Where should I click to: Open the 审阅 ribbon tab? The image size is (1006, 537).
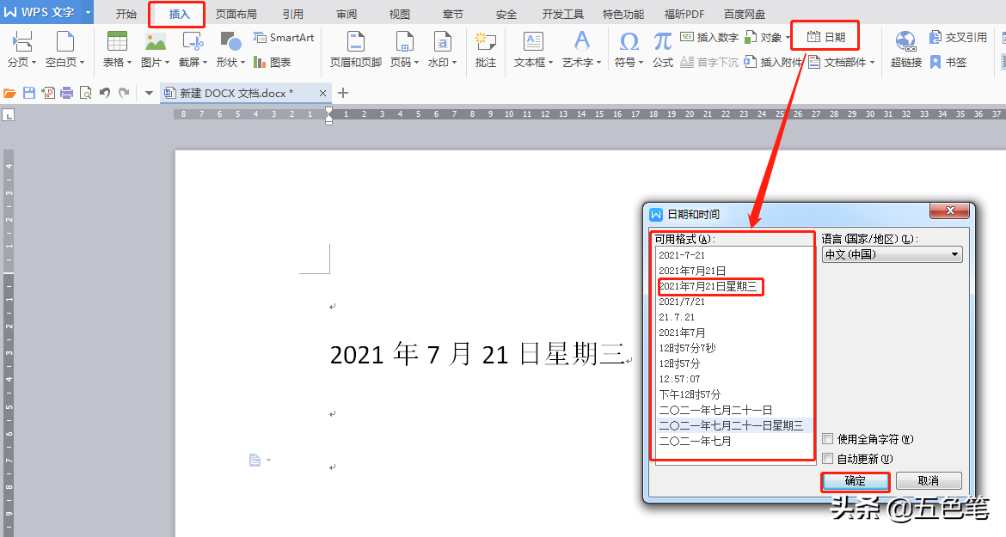(x=346, y=13)
